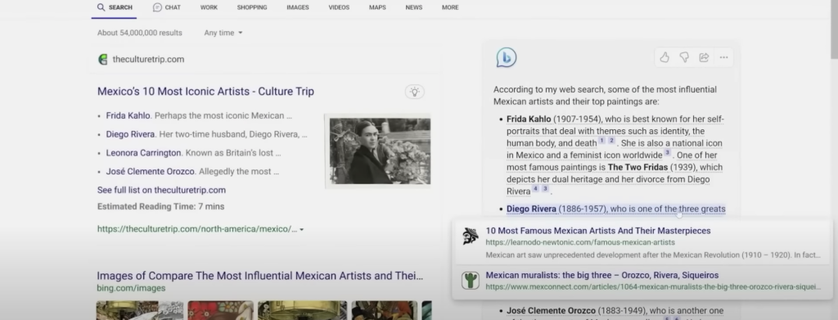
Task: Click the bing.com/images source link
Action: tap(131, 288)
